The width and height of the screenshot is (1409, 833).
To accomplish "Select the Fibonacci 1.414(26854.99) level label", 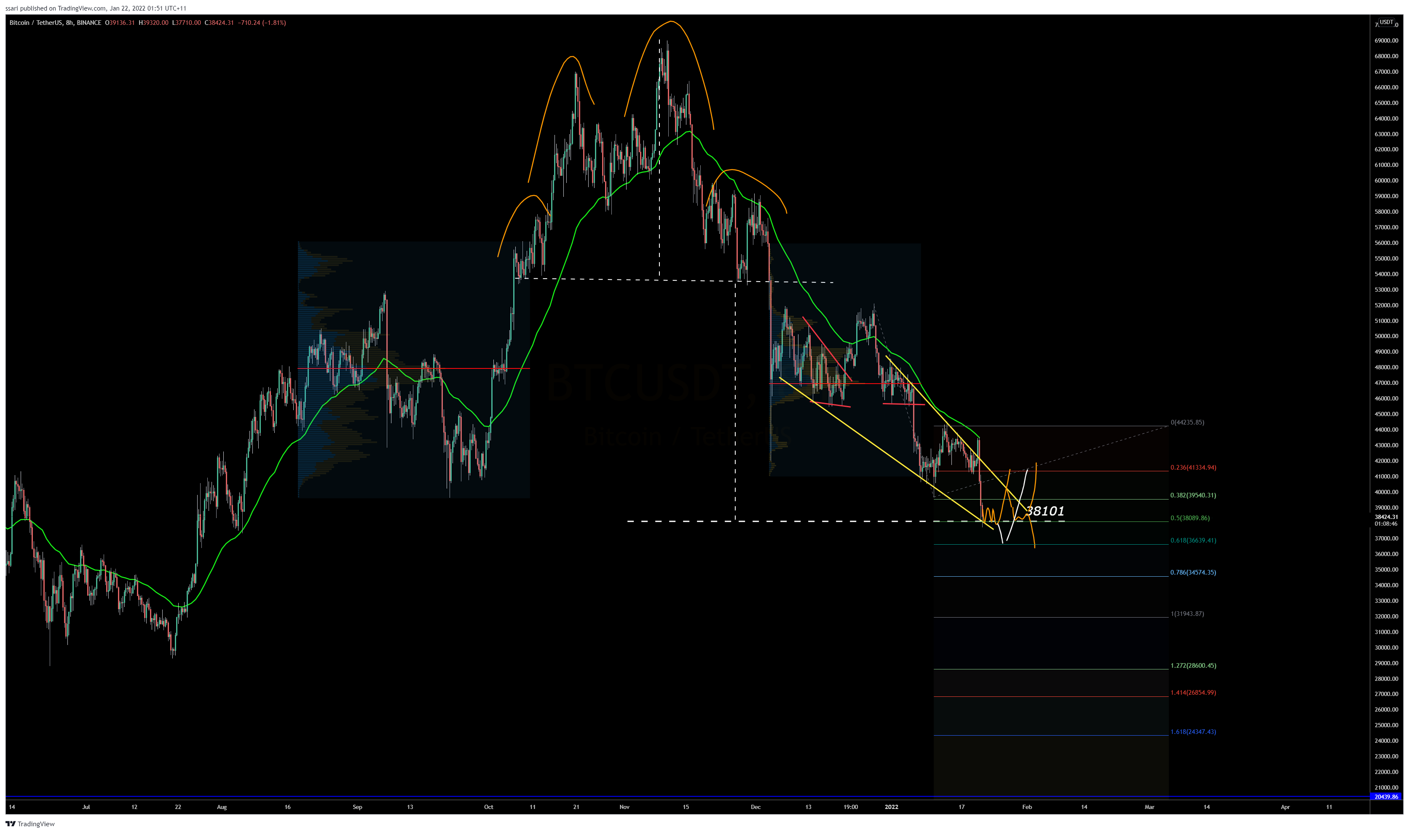I will click(x=1193, y=692).
